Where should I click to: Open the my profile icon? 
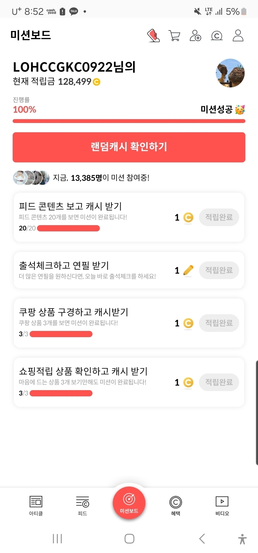pyautogui.click(x=238, y=36)
